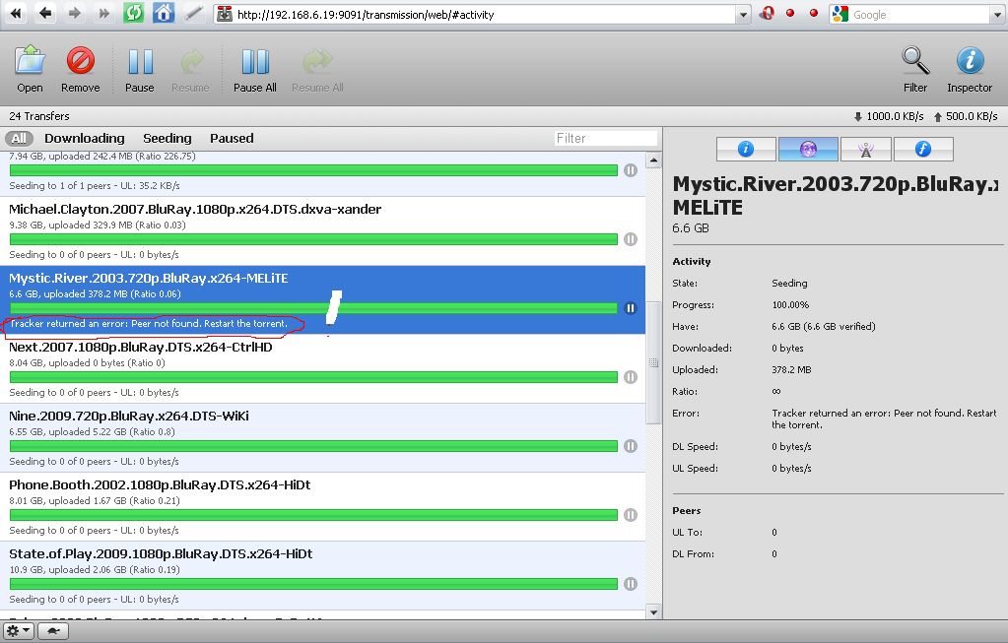Pause Michael.Clayton torrent with round button
Screen dimensions: 1008x643
click(631, 239)
